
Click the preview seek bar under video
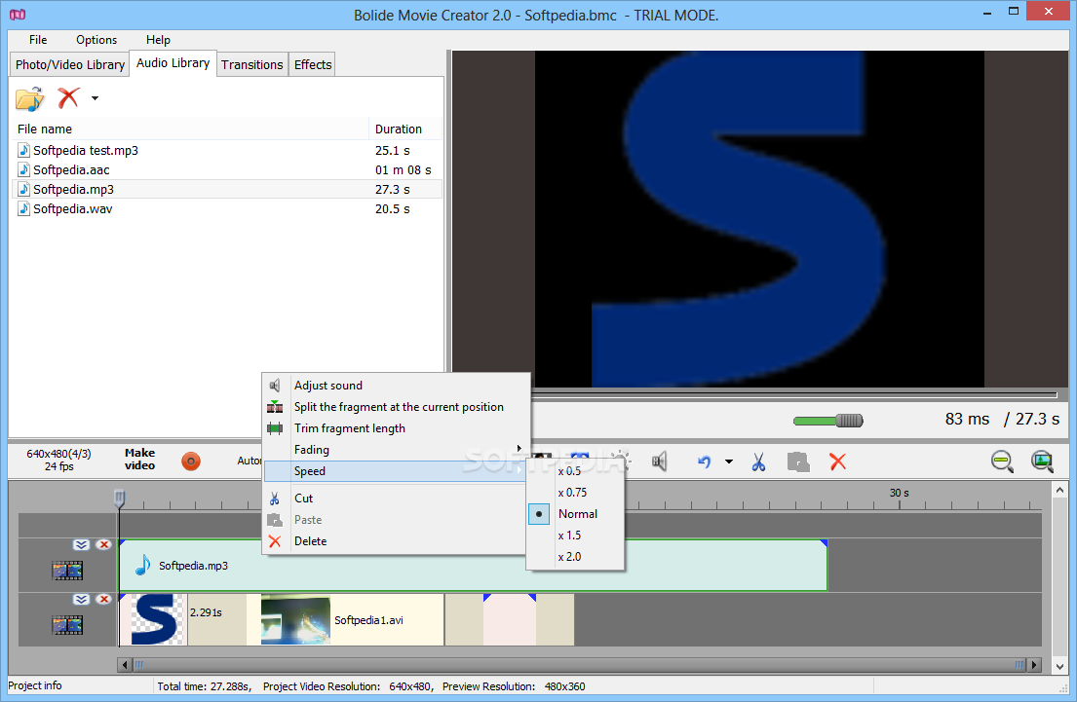(794, 394)
